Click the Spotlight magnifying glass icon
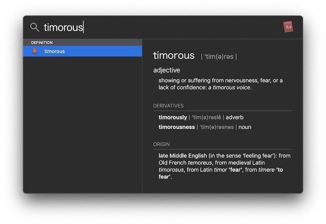 click(x=35, y=27)
